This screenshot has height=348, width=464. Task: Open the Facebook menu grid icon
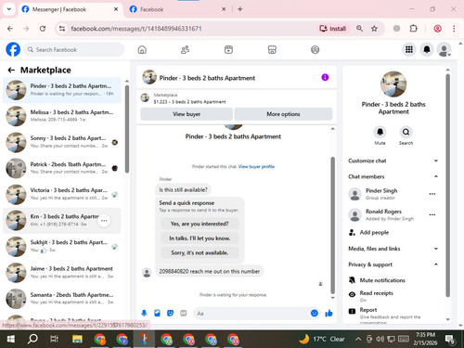(x=409, y=49)
